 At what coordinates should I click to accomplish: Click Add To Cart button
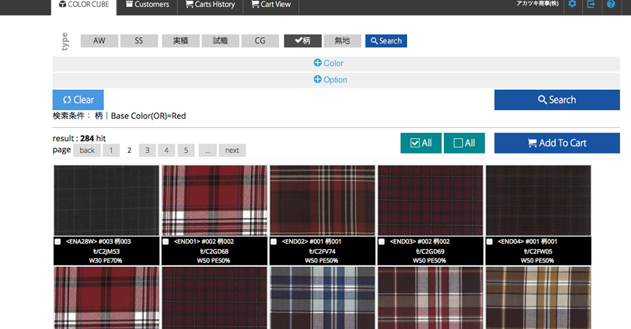tap(557, 143)
